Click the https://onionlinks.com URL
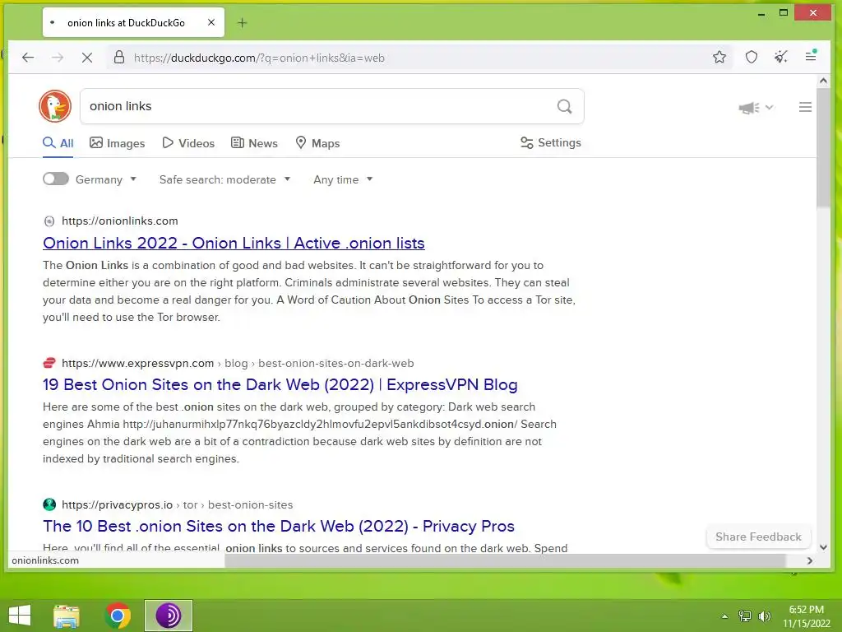842x632 pixels. click(120, 221)
